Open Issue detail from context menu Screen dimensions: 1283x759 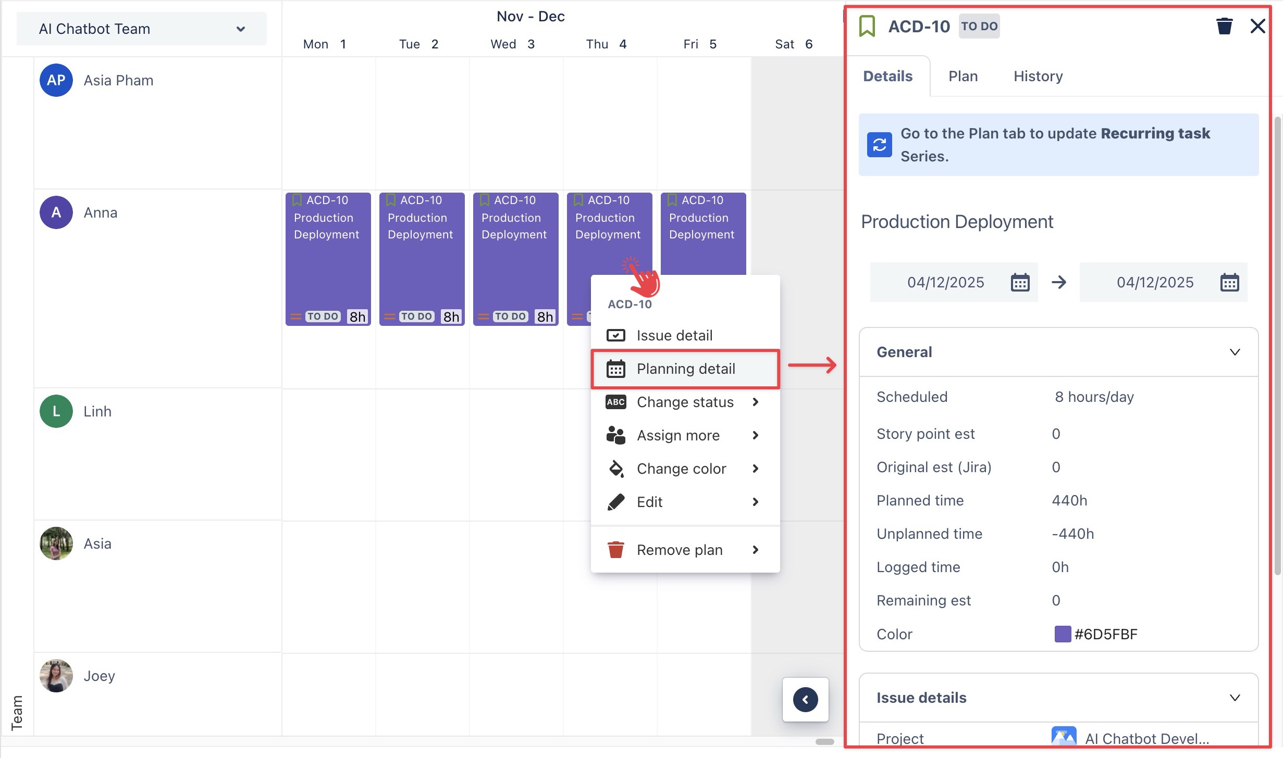(x=674, y=336)
